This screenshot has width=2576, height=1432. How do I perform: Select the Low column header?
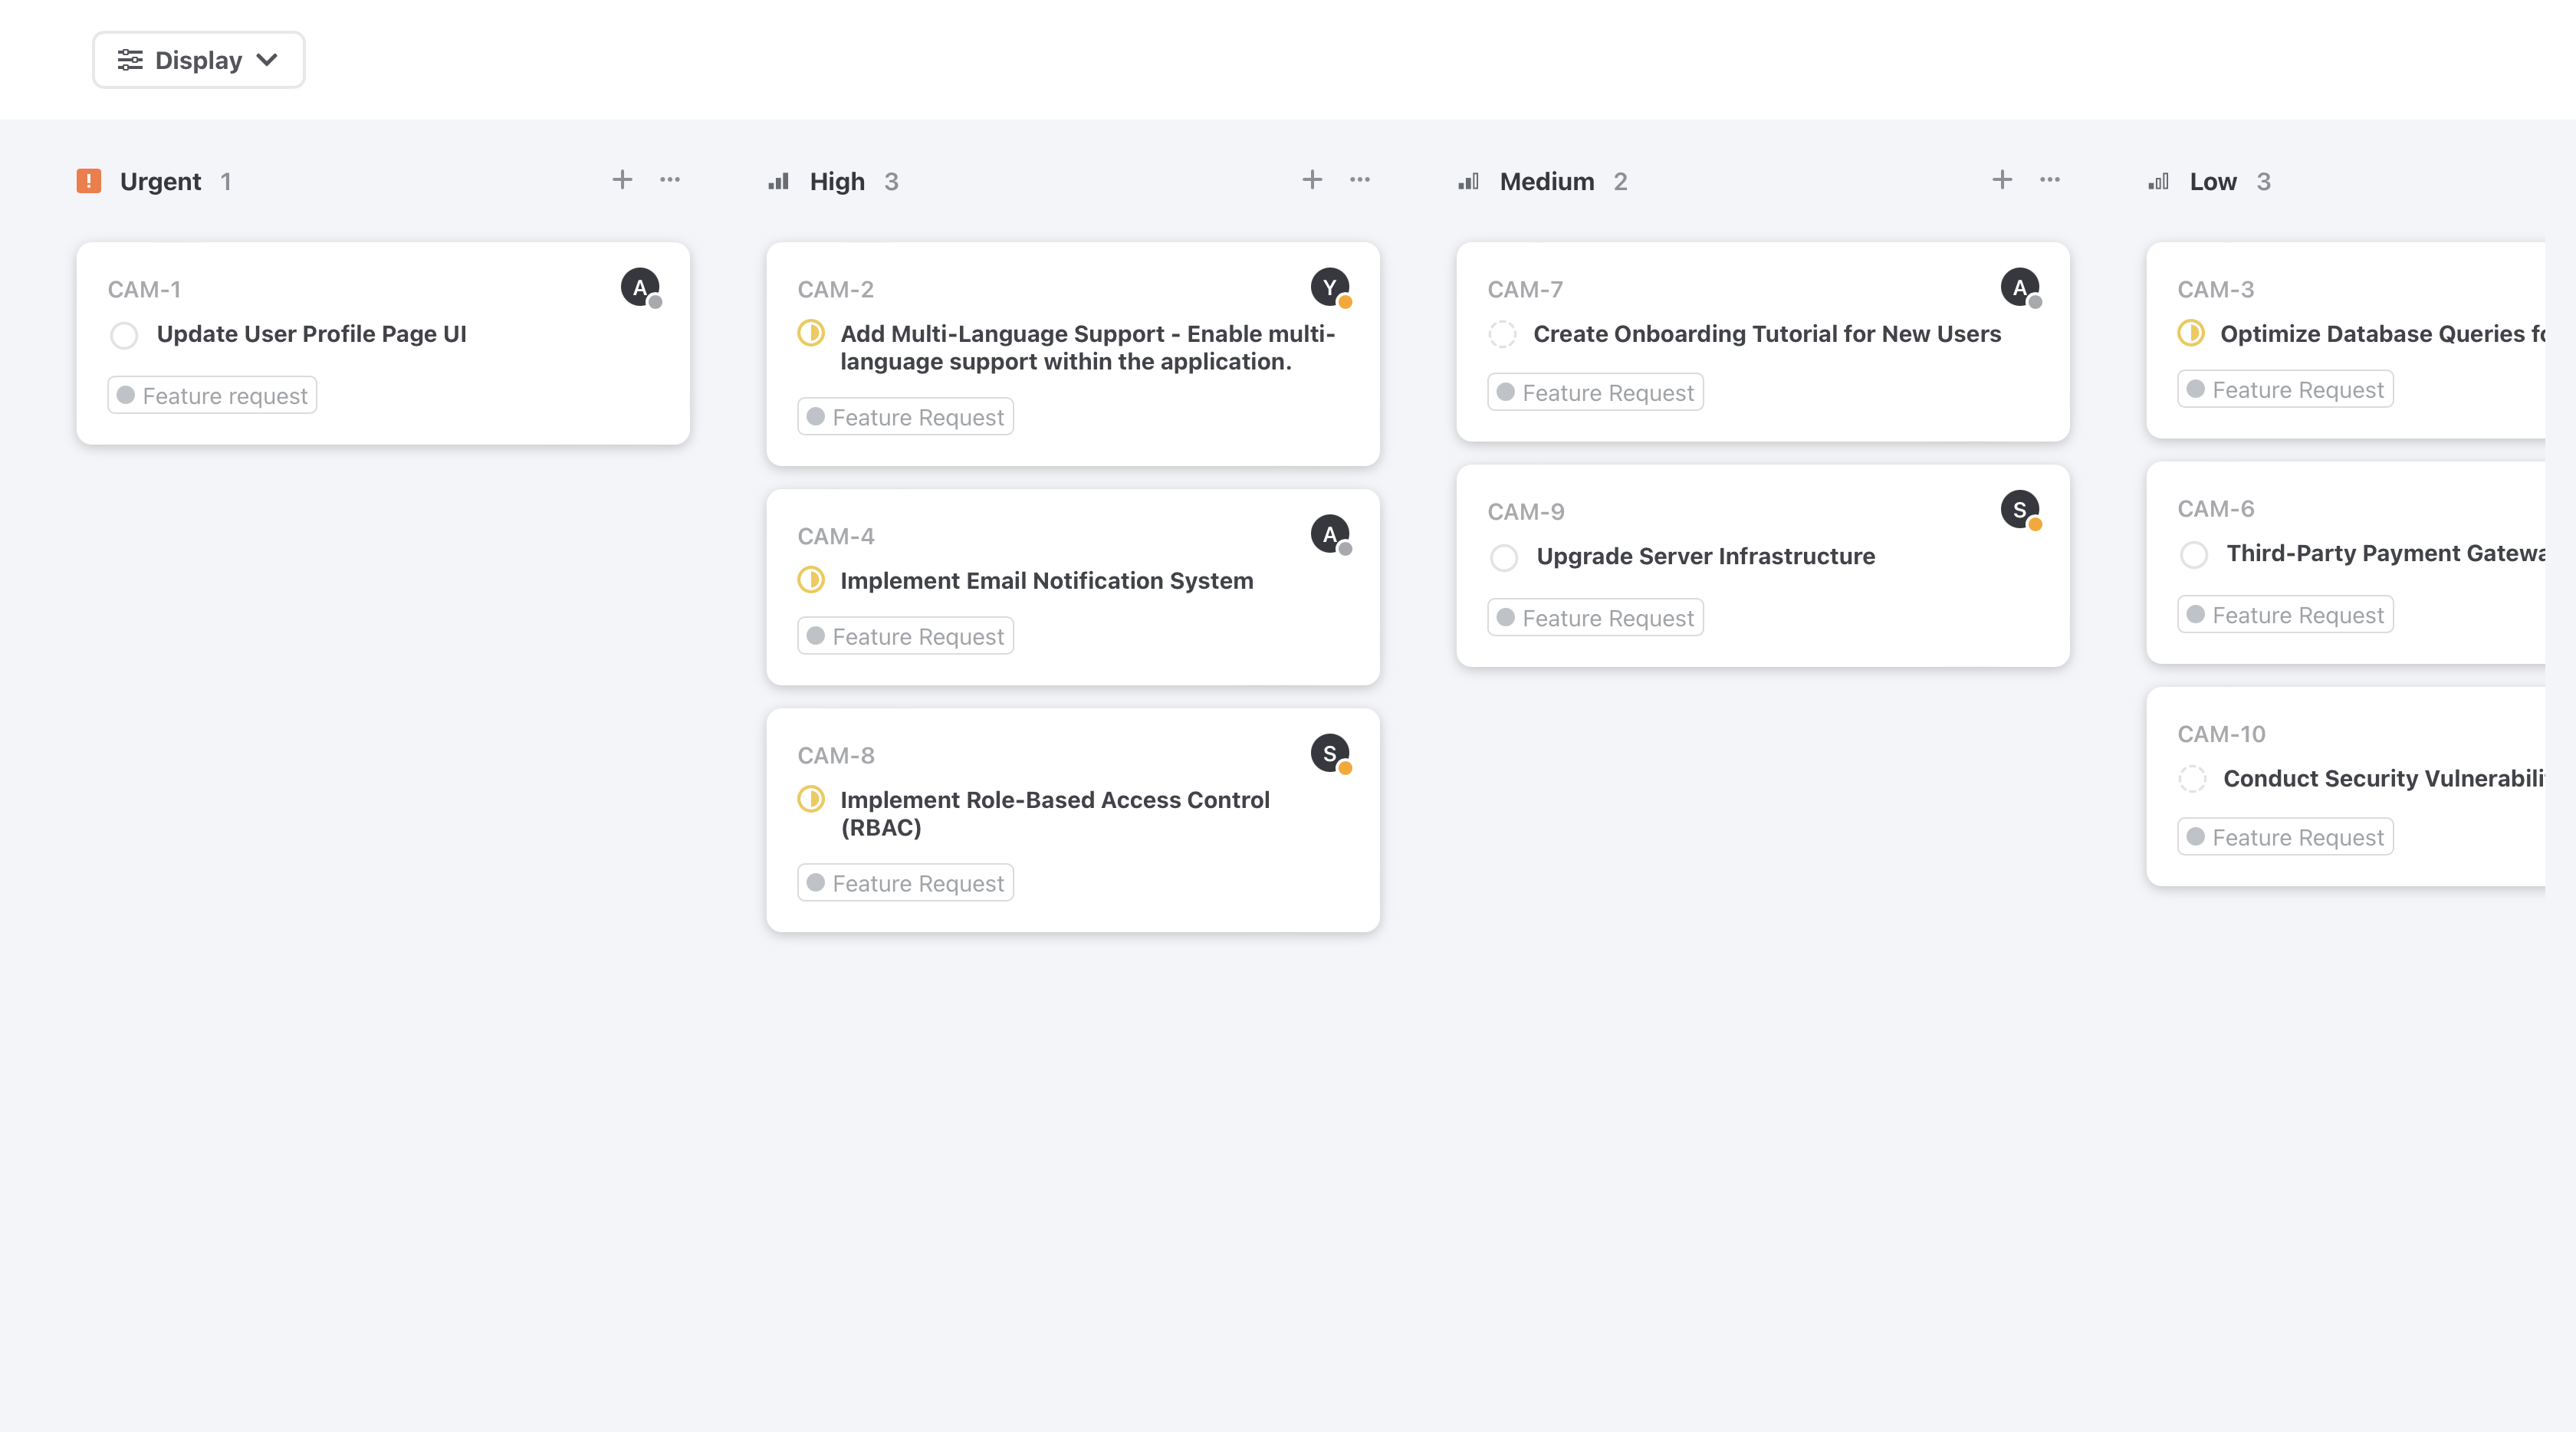point(2212,181)
